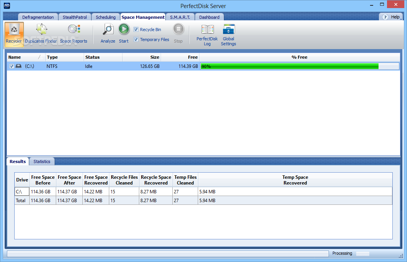Click the Status column header
The width and height of the screenshot is (407, 262).
pyautogui.click(x=103, y=57)
